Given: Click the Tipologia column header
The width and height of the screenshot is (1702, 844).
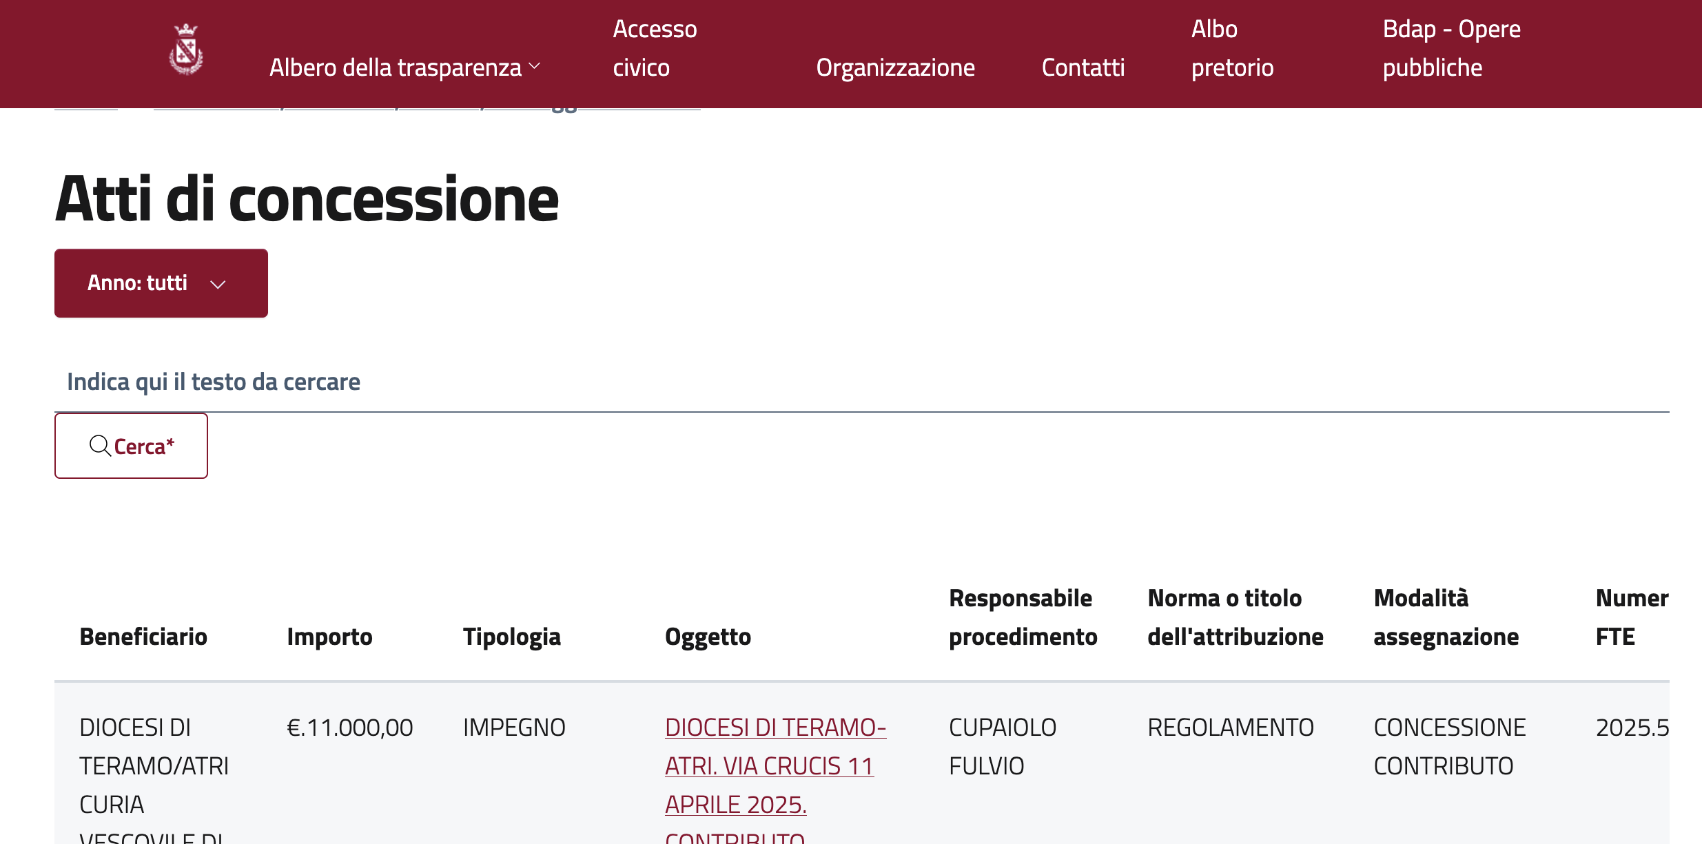Looking at the screenshot, I should click(511, 637).
